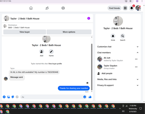Open the browser profile icon
This screenshot has height=114, width=145.
pos(137,1)
